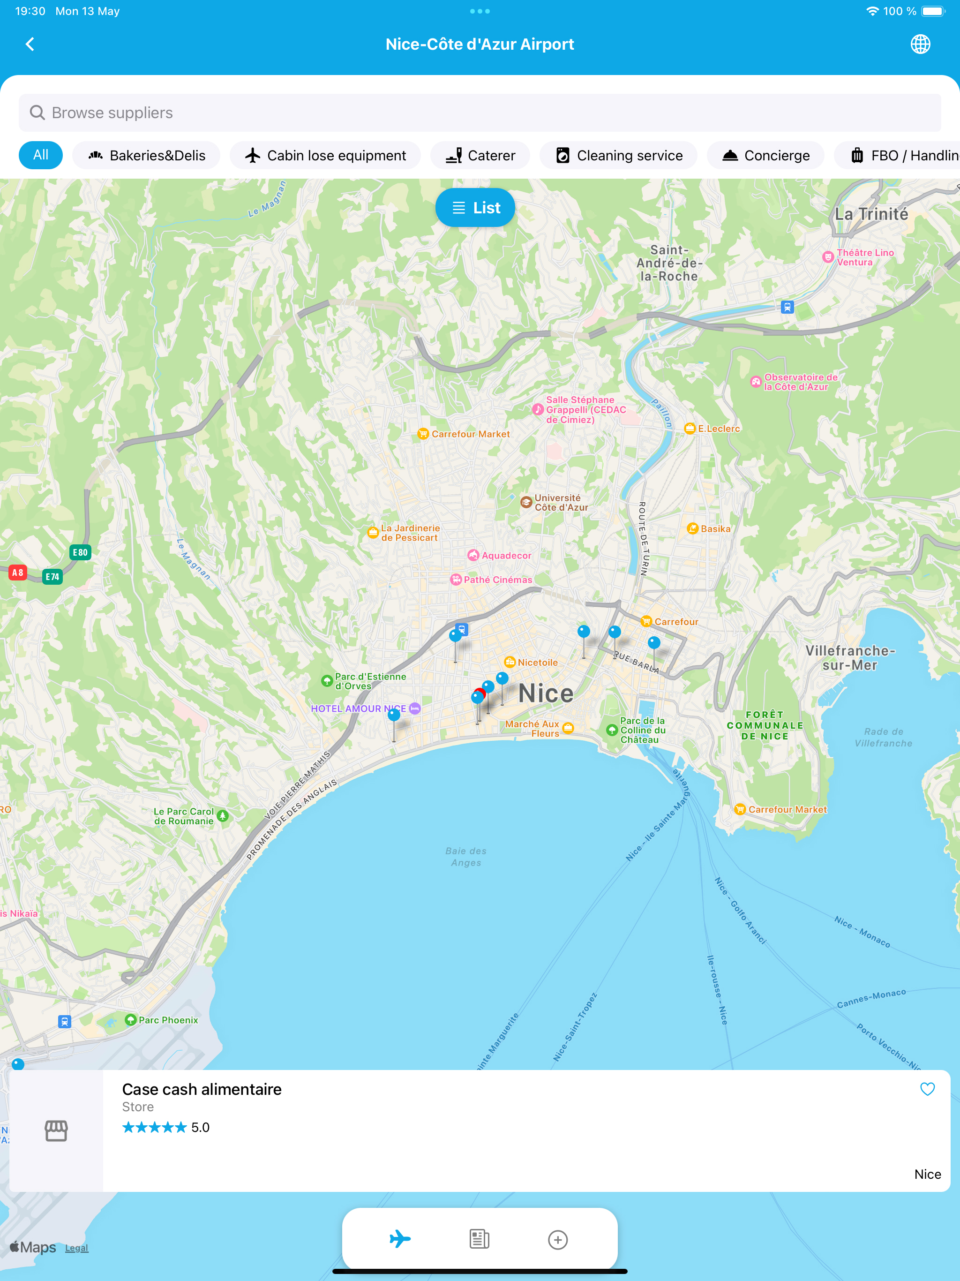Viewport: 960px width, 1281px height.
Task: Tap the battery status icon
Action: coord(933,11)
